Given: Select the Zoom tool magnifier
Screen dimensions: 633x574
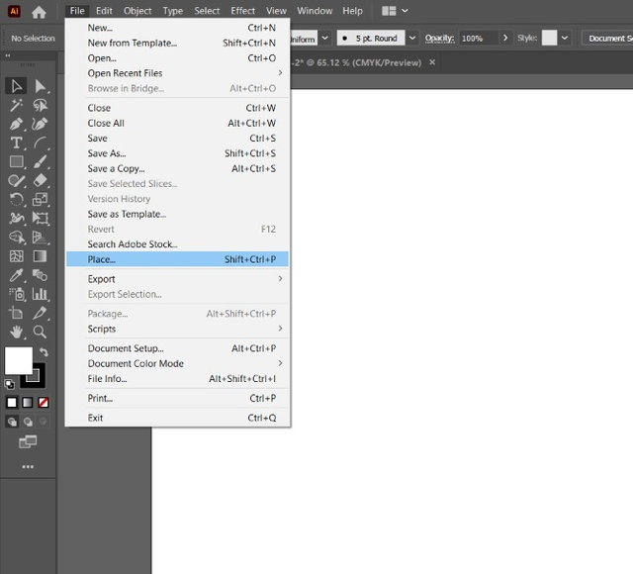Looking at the screenshot, I should point(40,332).
